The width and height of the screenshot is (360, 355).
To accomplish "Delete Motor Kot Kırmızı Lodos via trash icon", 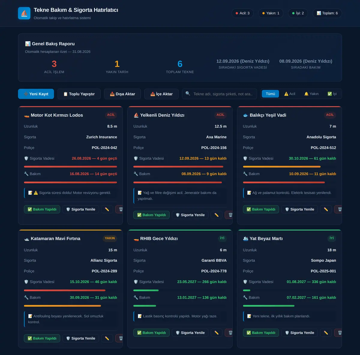I will (x=119, y=209).
